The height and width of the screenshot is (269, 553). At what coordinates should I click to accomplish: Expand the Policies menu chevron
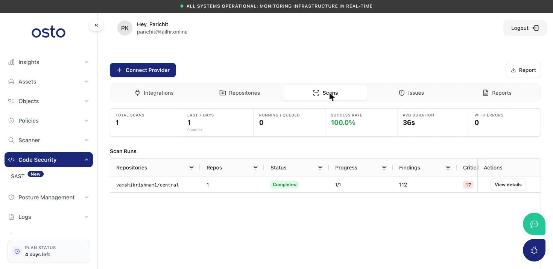[87, 121]
